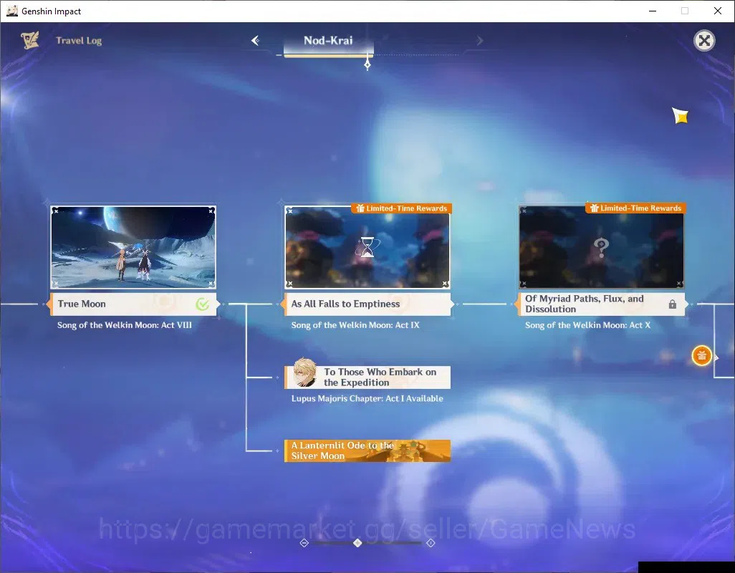Click right end marker of bottom timeline slider
Image resolution: width=735 pixels, height=573 pixels.
point(431,543)
